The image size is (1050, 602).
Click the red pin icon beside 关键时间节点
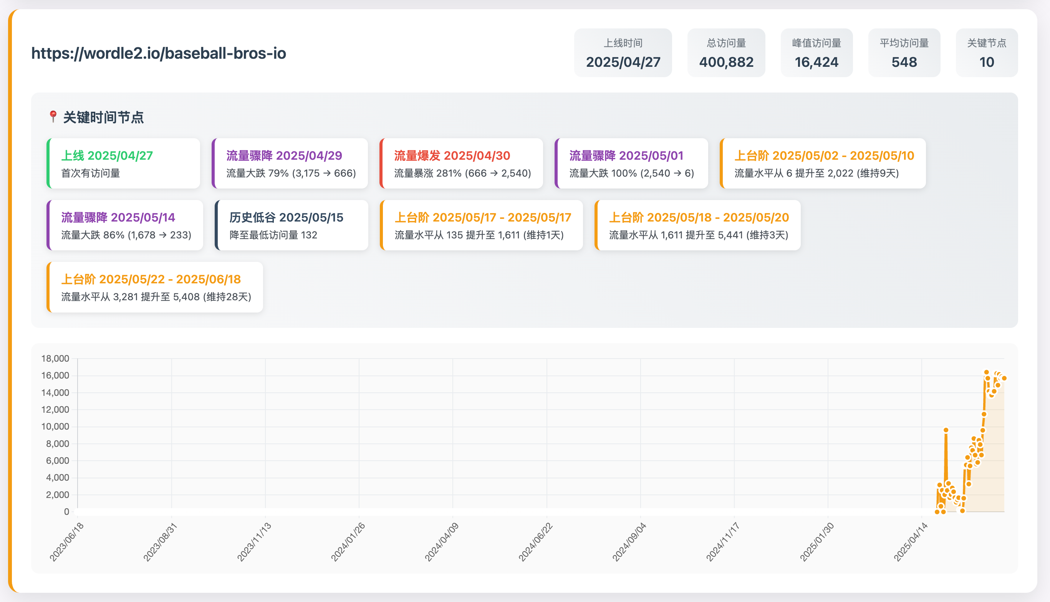coord(53,117)
